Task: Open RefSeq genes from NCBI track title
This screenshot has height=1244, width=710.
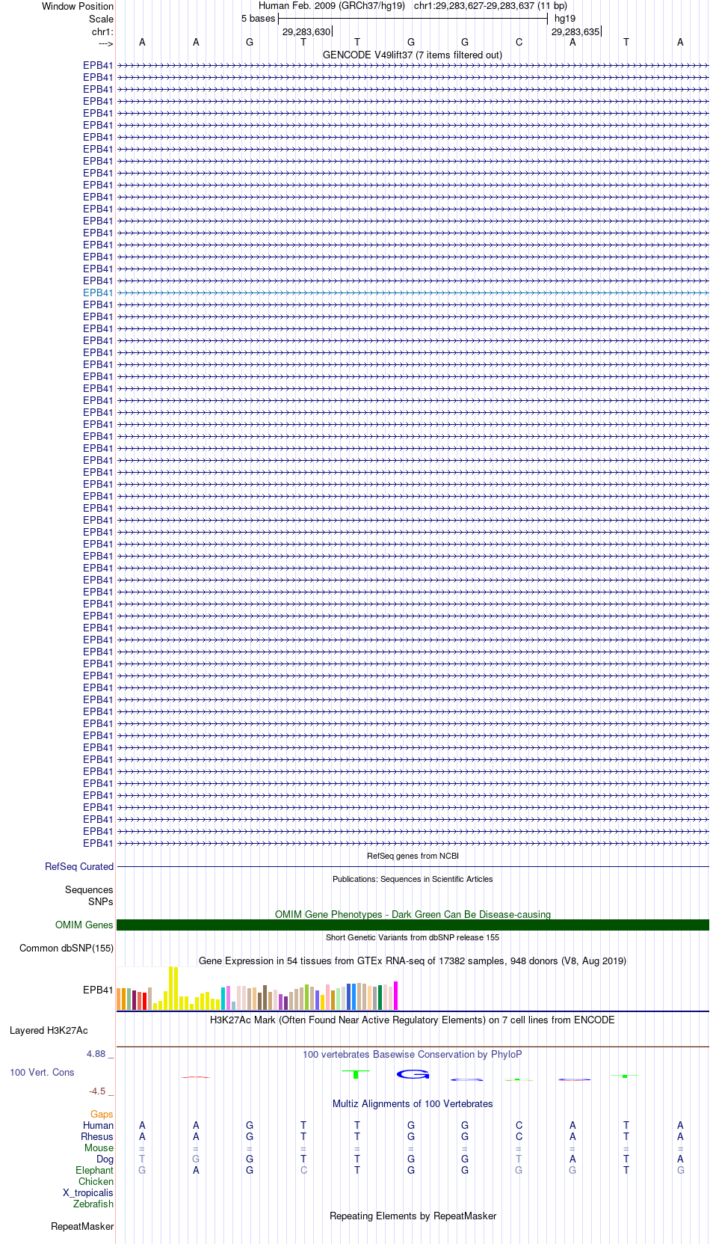Action: pyautogui.click(x=413, y=856)
